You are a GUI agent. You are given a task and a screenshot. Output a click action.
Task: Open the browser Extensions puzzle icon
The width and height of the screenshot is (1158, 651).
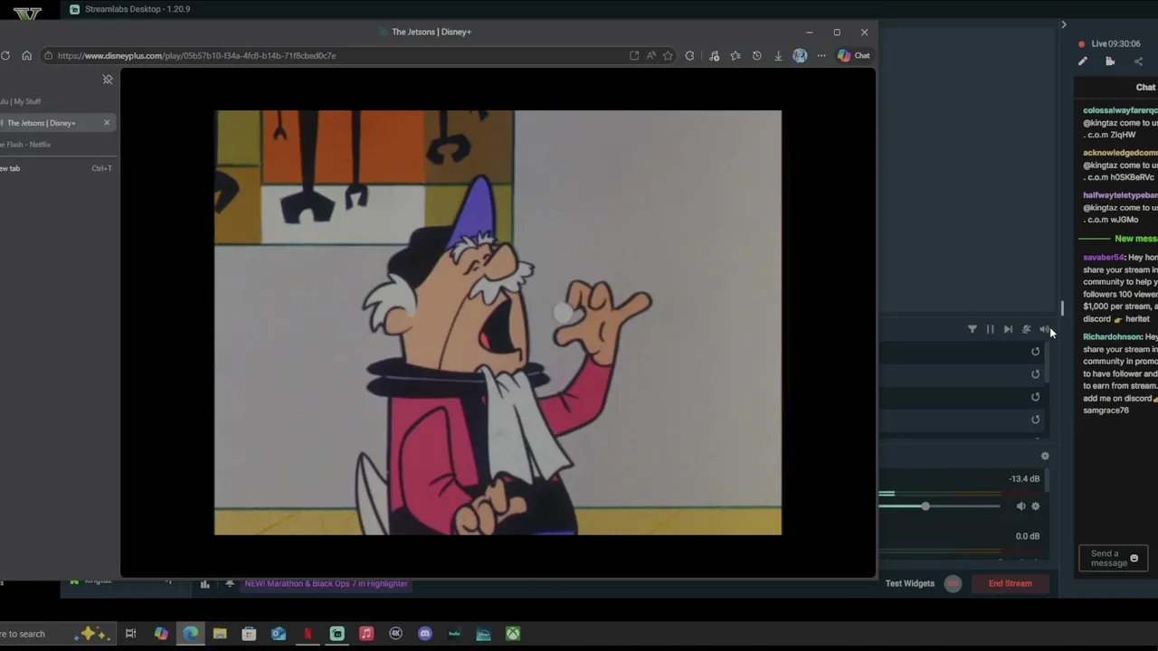point(690,55)
